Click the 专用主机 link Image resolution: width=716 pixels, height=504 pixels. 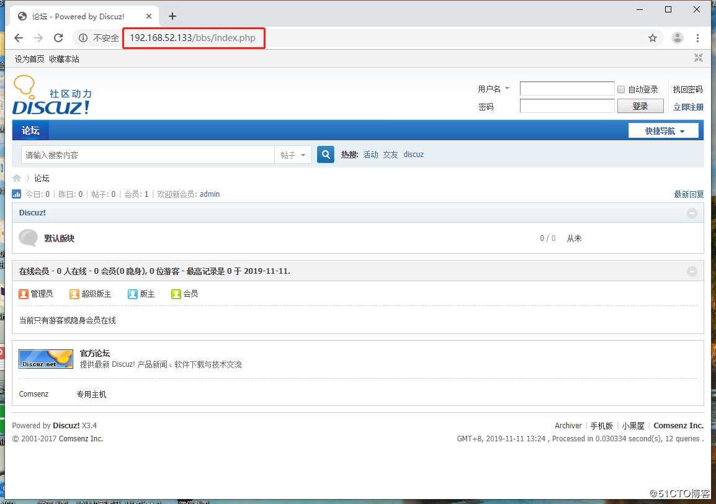(x=91, y=394)
